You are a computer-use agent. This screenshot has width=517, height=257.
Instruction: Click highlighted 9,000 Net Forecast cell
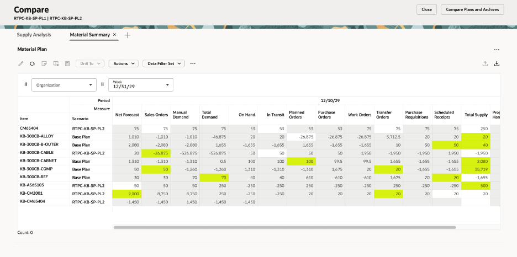pyautogui.click(x=127, y=194)
